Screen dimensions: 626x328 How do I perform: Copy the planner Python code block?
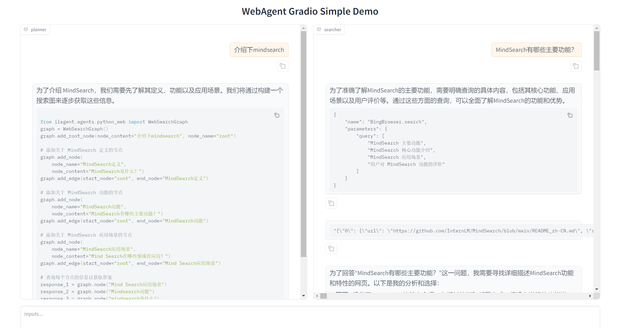(x=277, y=115)
